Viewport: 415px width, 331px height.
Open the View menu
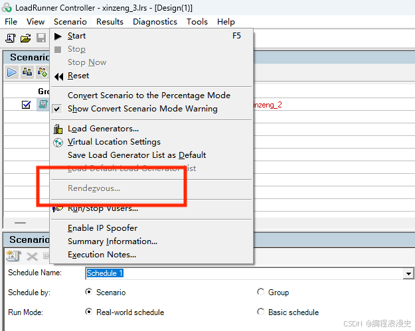tap(35, 22)
